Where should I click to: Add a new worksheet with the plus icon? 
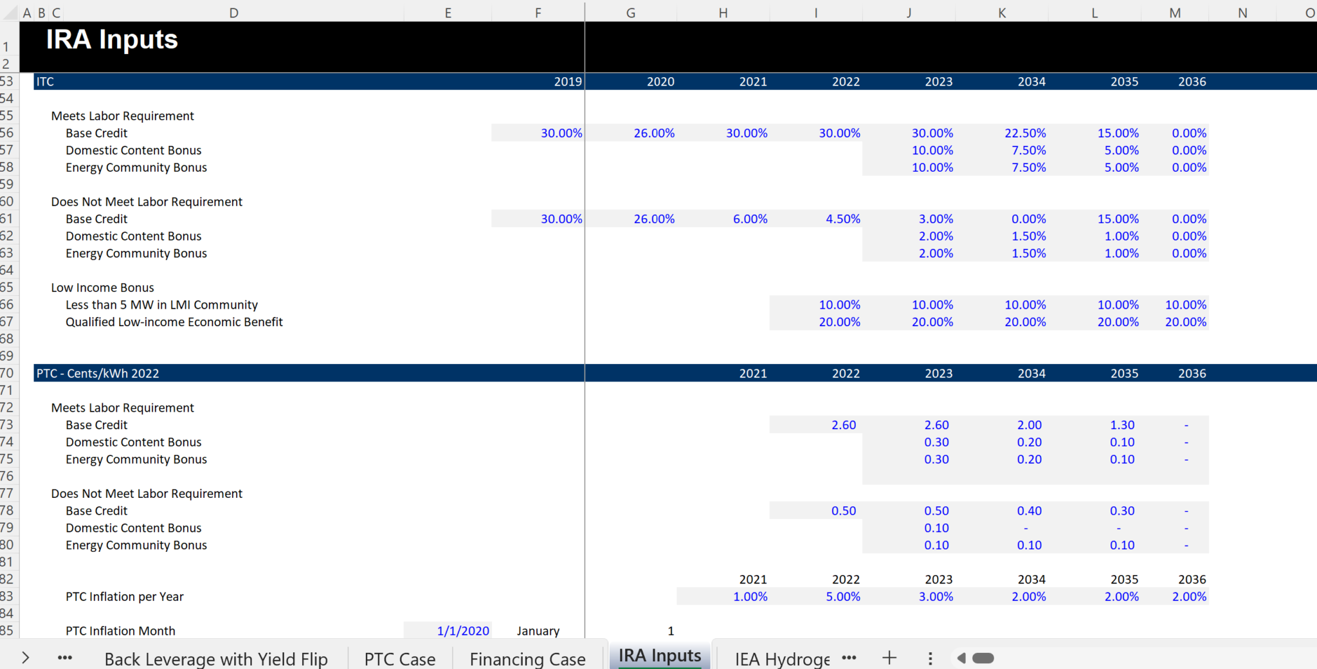click(x=889, y=657)
